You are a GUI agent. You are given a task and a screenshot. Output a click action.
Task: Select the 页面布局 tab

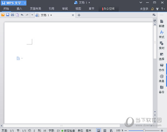pos(35,9)
